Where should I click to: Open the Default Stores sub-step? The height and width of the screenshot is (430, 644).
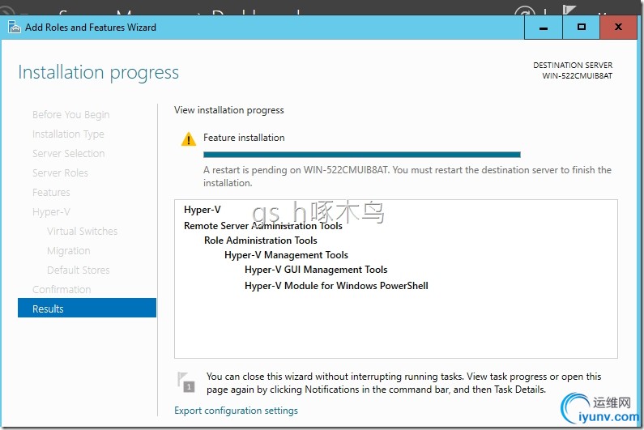point(78,270)
